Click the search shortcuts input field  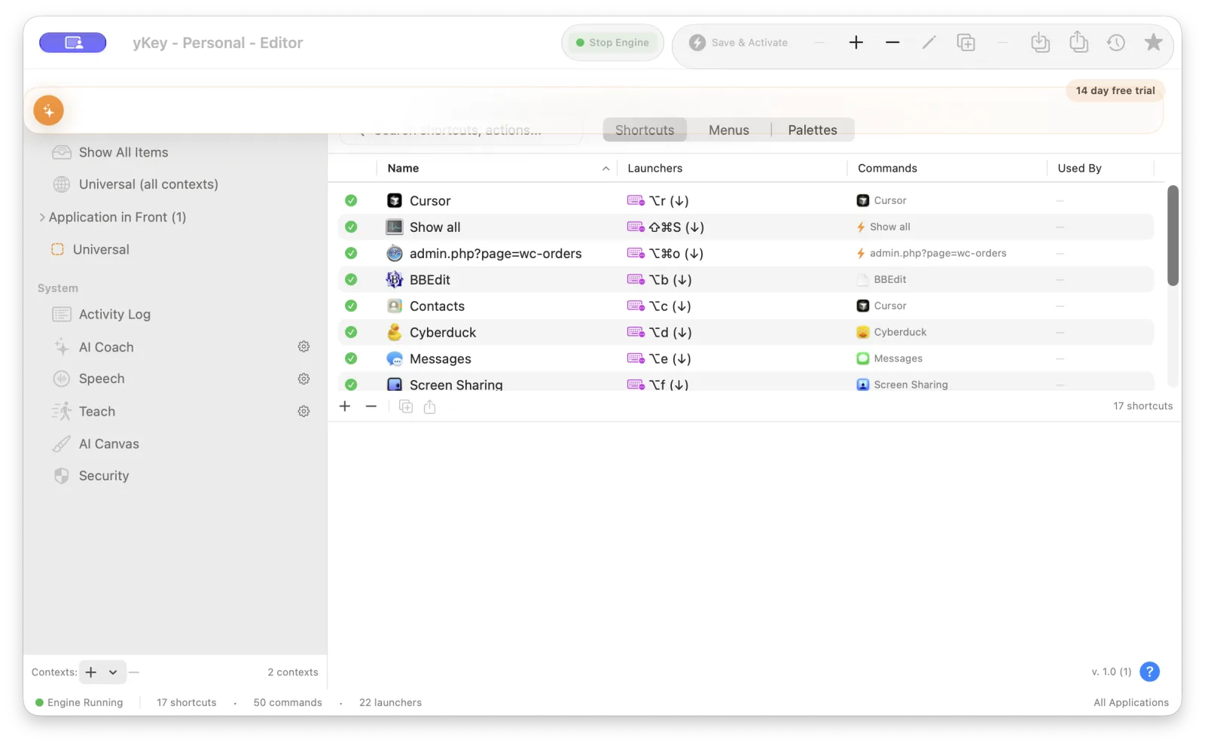pos(462,131)
